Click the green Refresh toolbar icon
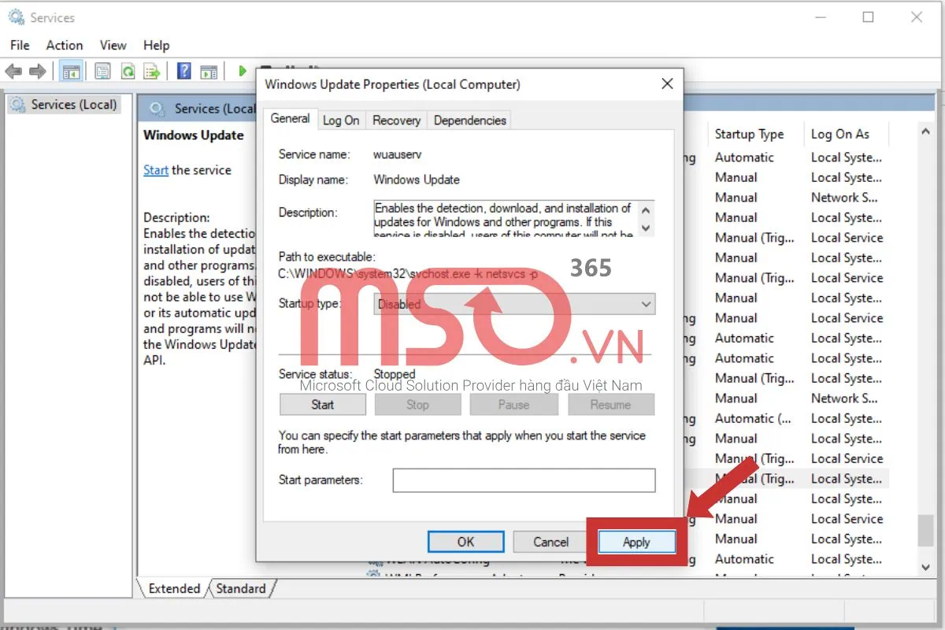 (x=128, y=72)
